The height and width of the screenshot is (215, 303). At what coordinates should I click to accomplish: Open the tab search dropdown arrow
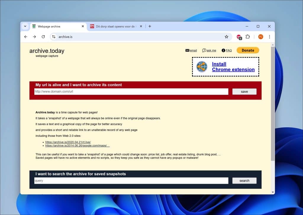click(x=25, y=26)
